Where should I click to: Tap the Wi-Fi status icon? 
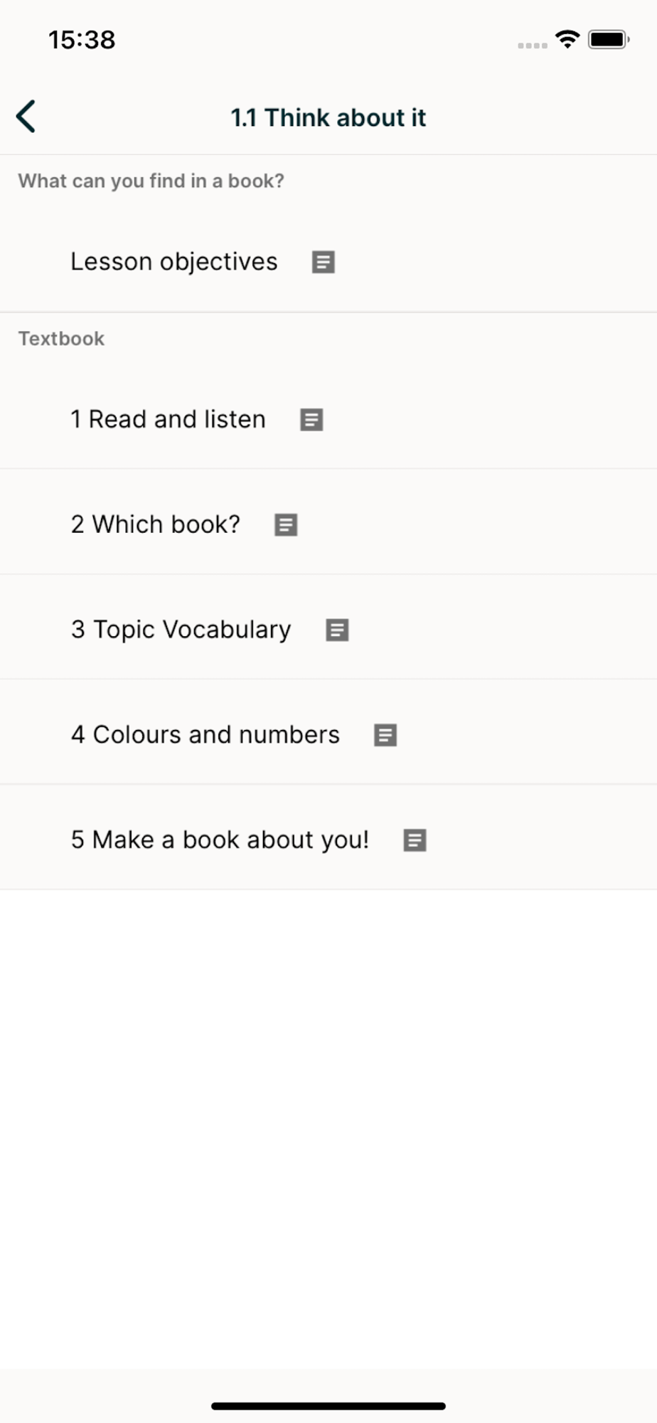click(x=567, y=40)
